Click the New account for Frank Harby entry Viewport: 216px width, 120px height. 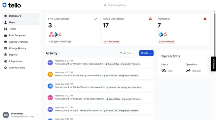point(100,74)
